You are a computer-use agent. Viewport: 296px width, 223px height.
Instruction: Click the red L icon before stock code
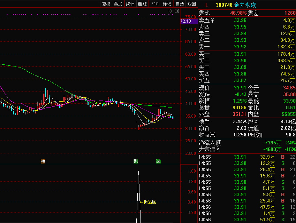click(206, 5)
